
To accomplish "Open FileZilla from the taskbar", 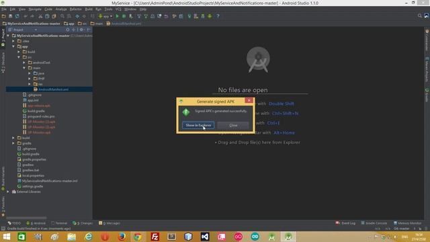I will click(155, 237).
